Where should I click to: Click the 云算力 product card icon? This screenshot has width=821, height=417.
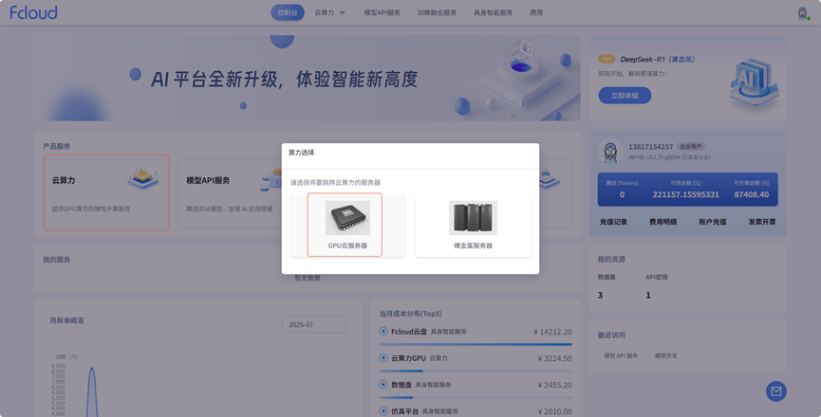point(142,177)
